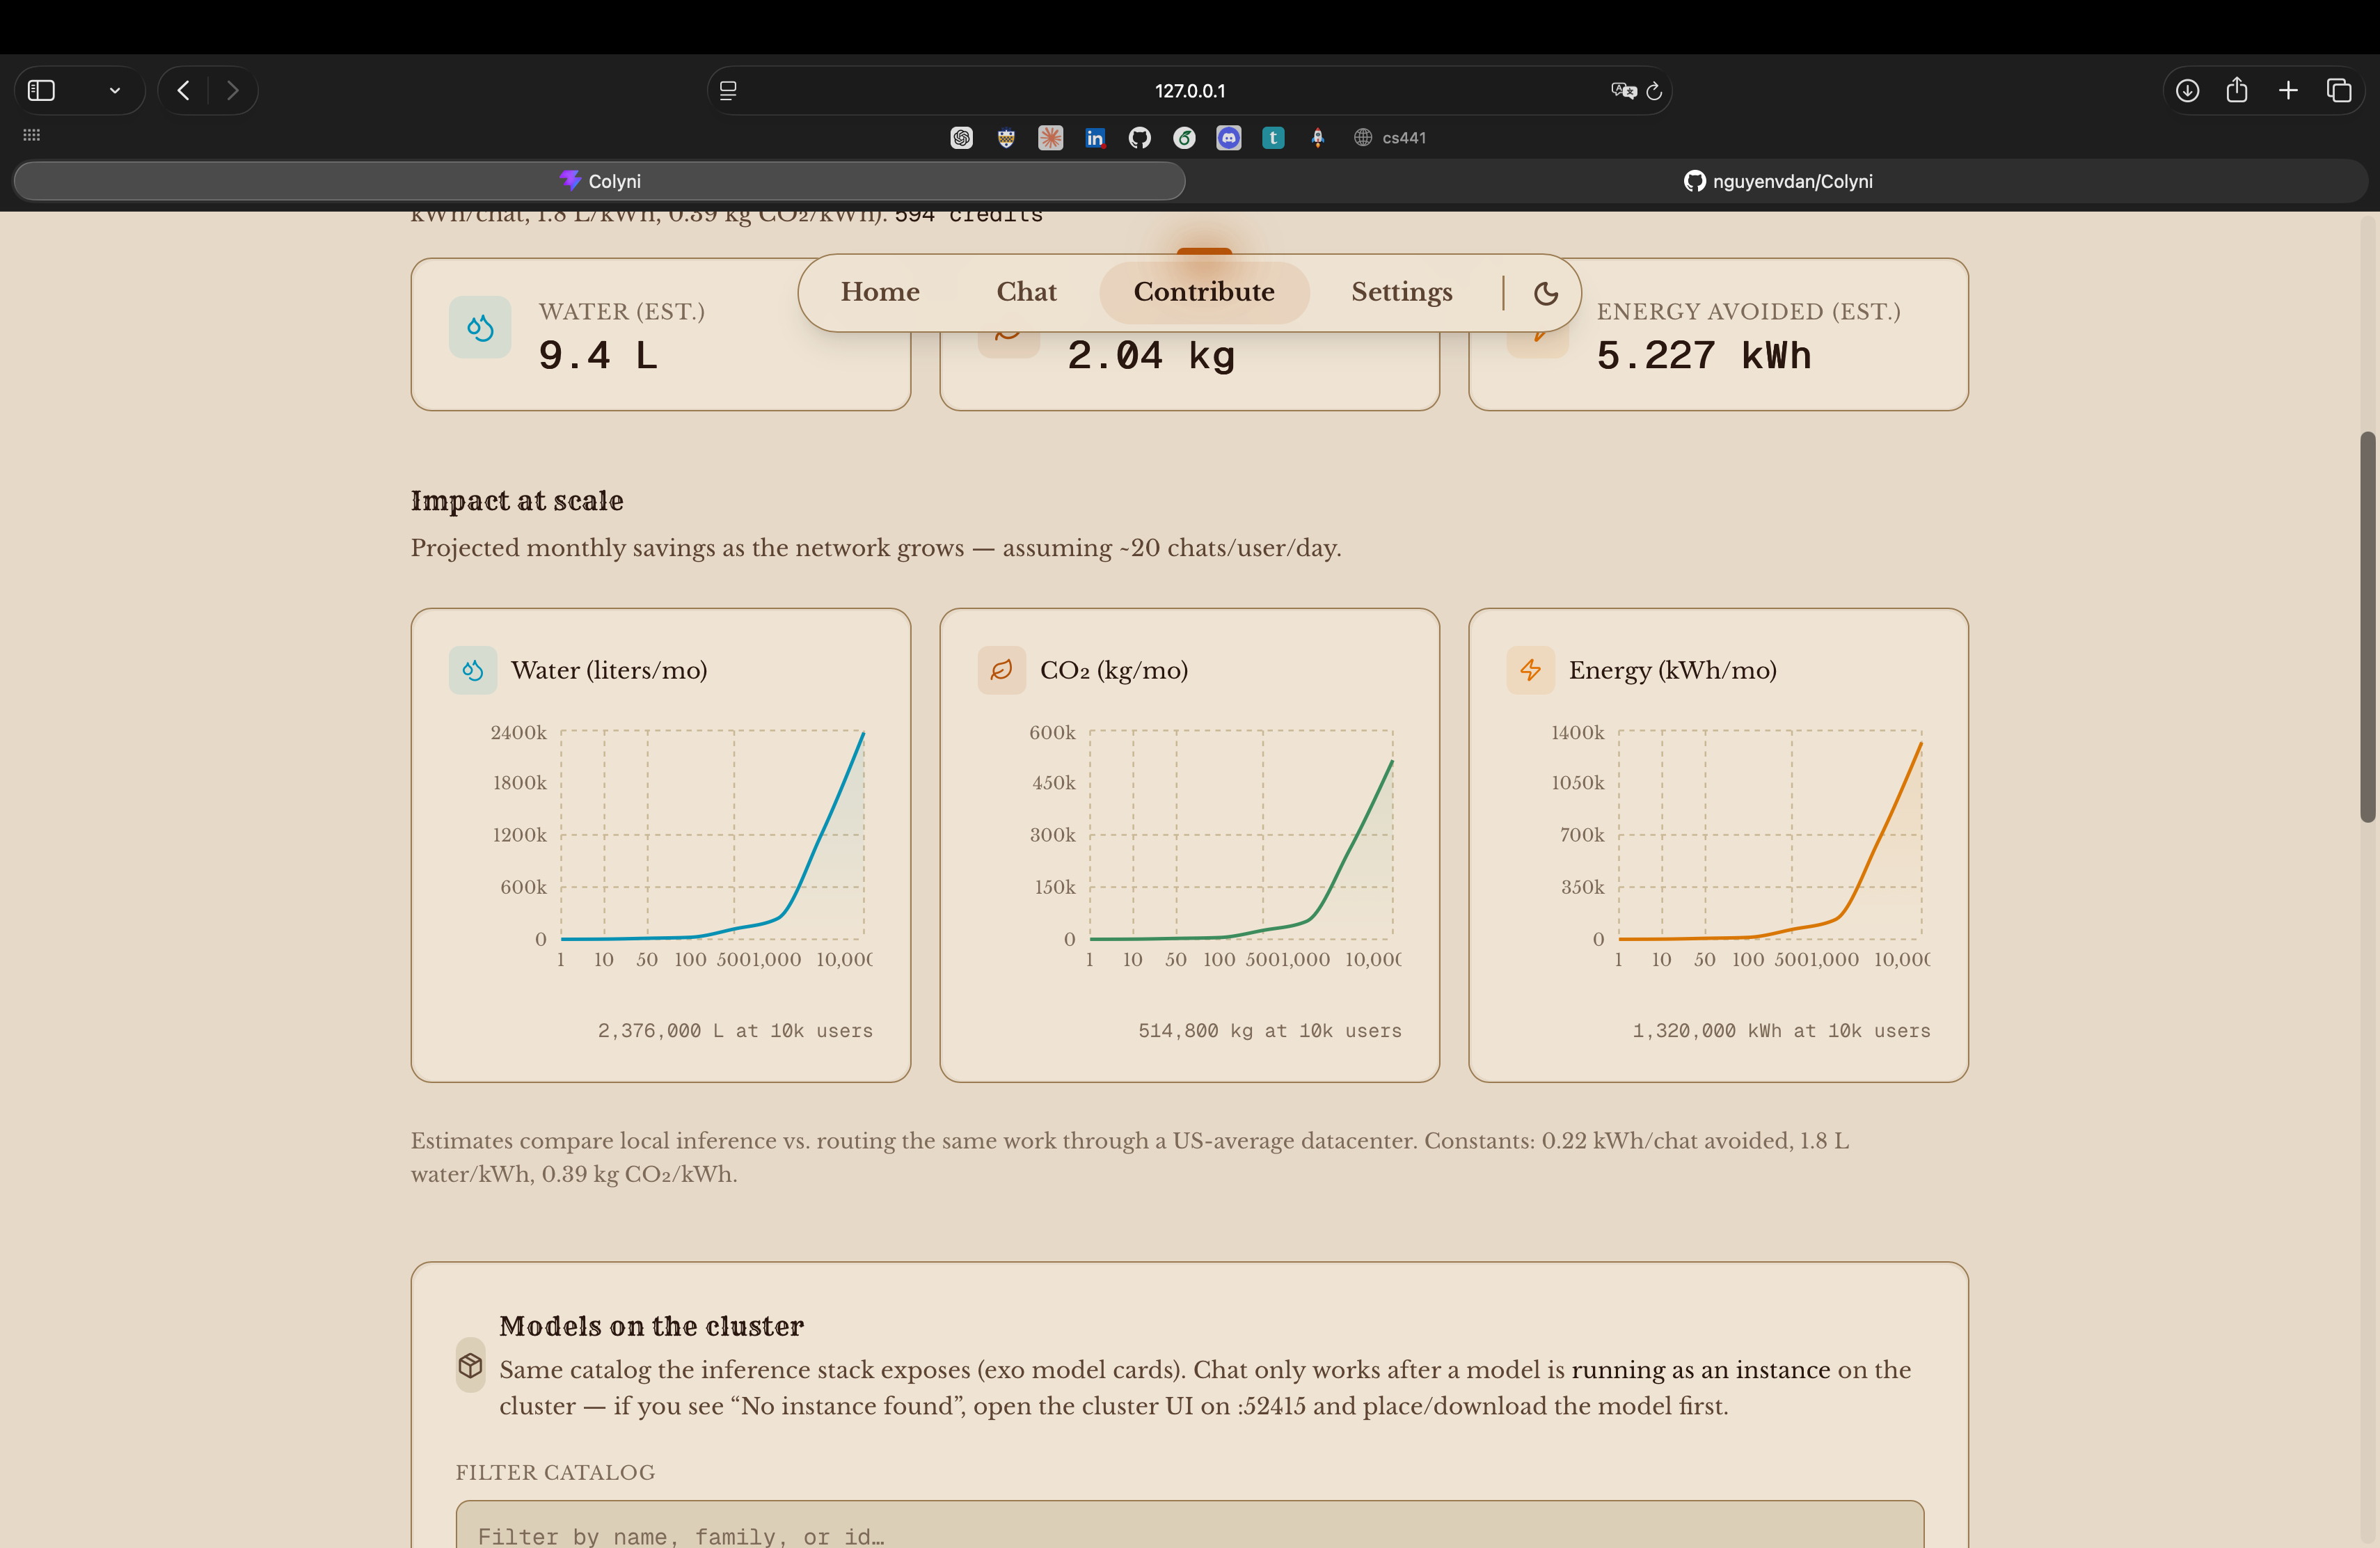This screenshot has height=1548, width=2380.
Task: Expand the tab group dropdown chevron
Action: tap(115, 91)
